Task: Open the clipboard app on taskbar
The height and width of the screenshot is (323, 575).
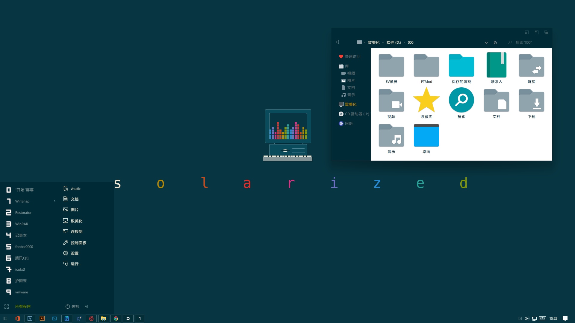Action: tap(67, 319)
